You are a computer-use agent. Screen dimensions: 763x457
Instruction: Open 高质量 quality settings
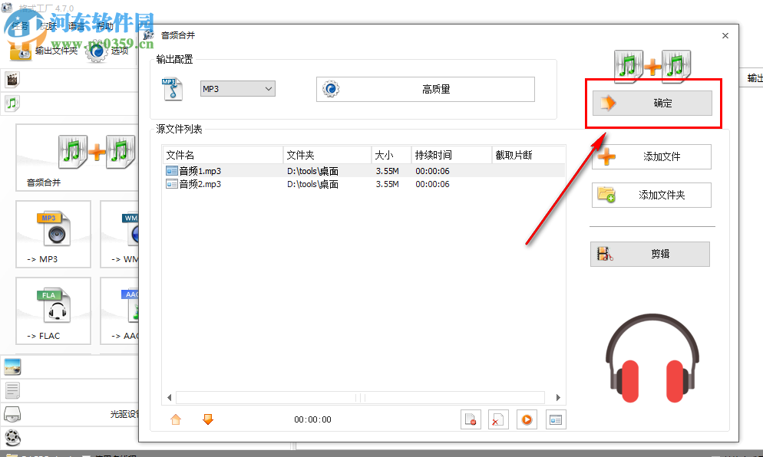(x=426, y=89)
